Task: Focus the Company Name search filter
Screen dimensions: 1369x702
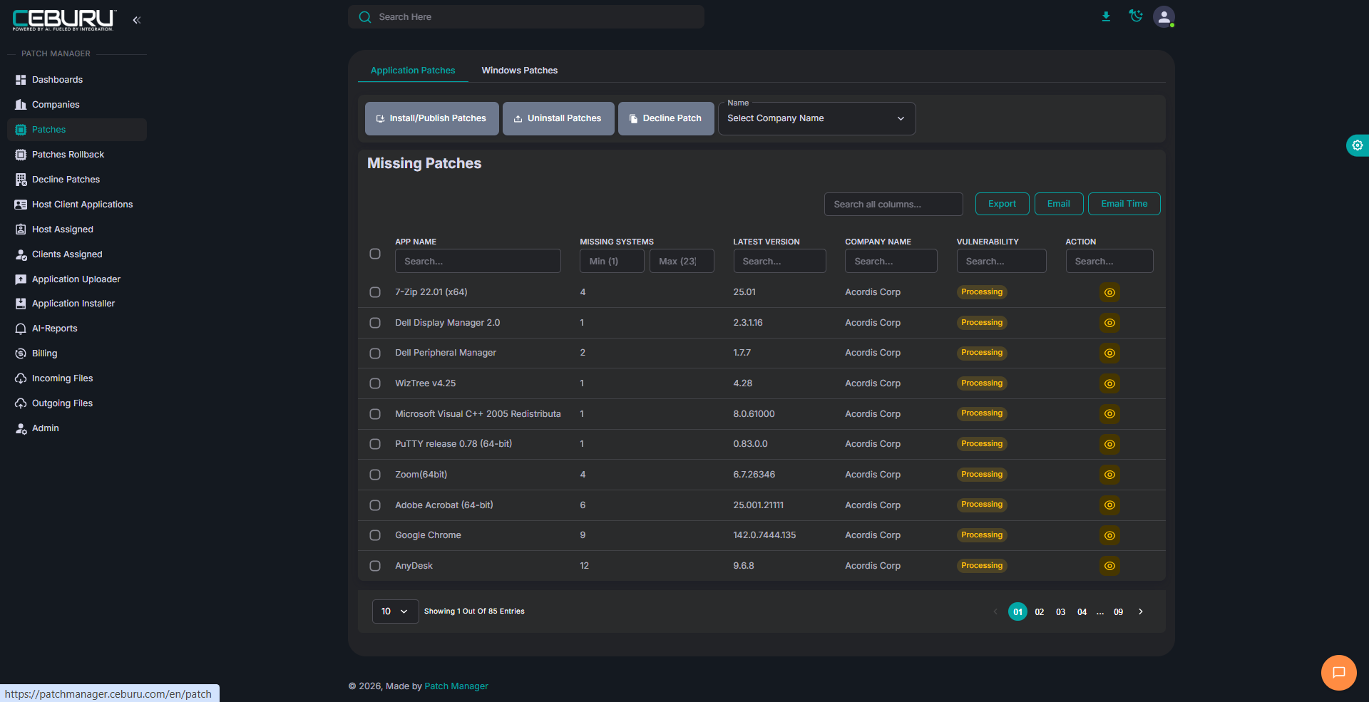Action: 891,262
